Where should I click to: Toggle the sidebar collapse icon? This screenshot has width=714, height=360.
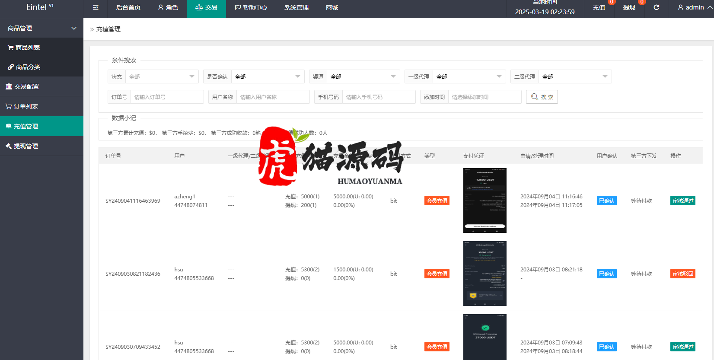click(x=96, y=7)
